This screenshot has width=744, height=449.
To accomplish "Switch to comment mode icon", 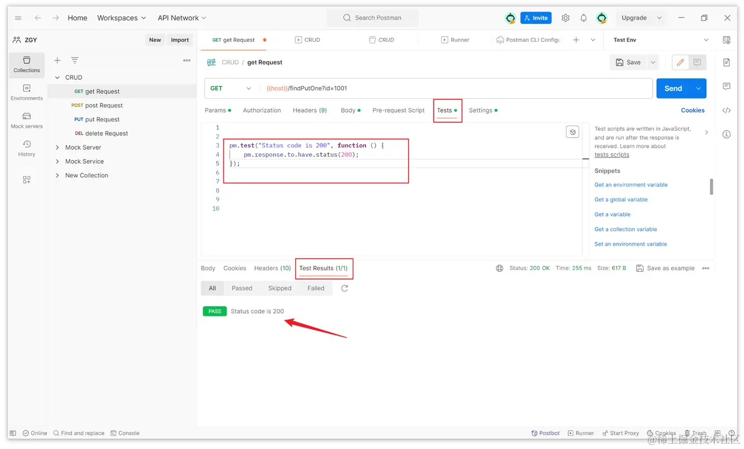I will (697, 62).
